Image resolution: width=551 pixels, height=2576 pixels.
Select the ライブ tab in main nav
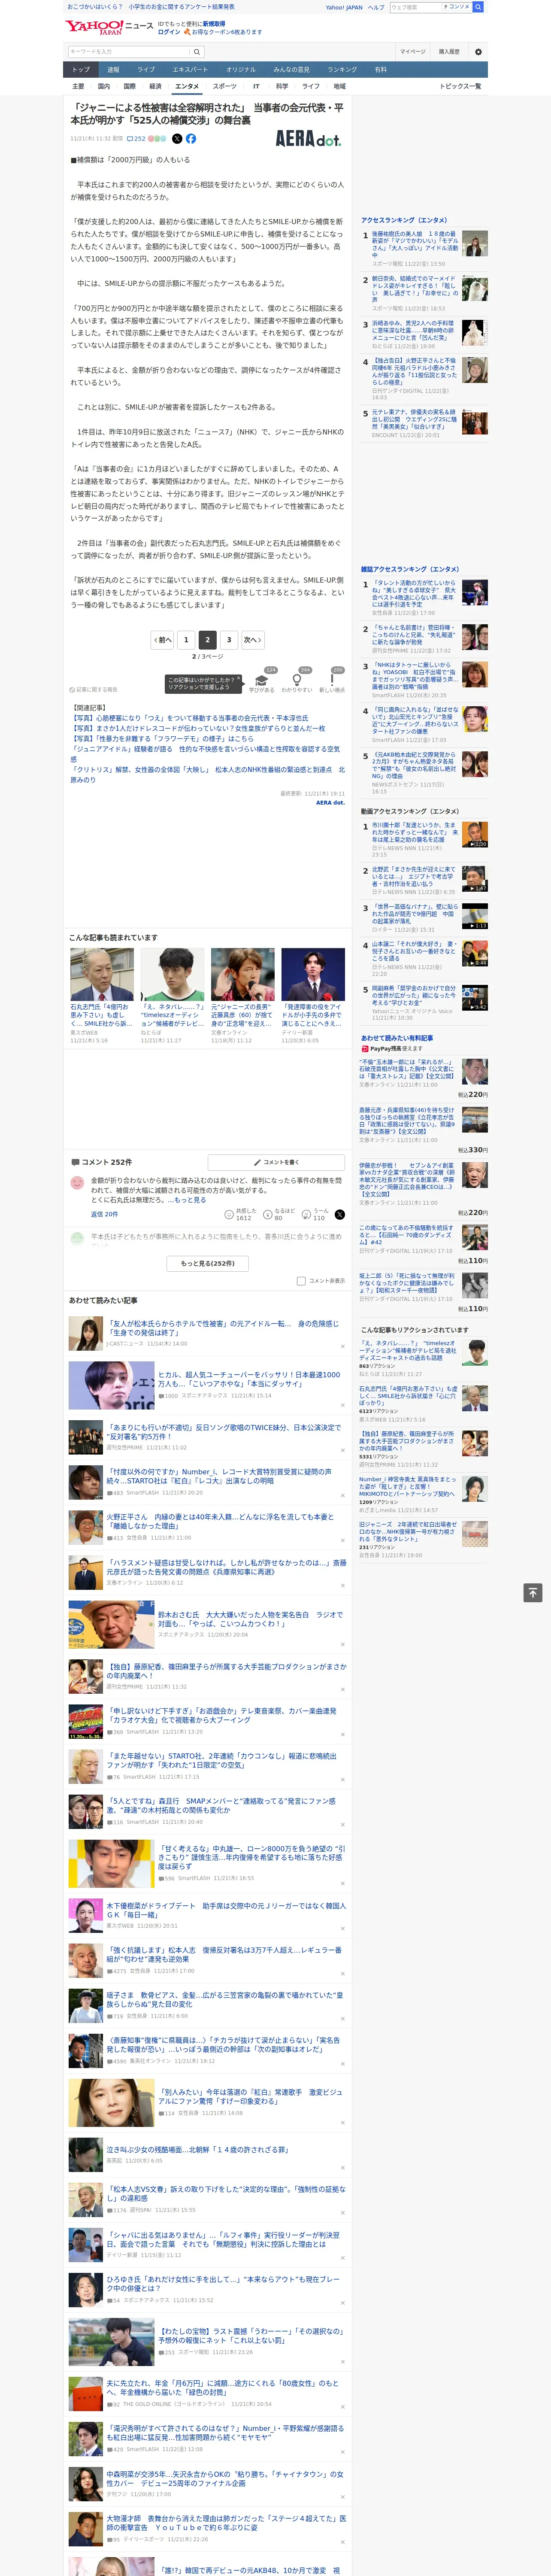(x=146, y=70)
